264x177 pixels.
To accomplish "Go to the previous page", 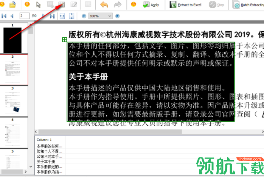I will 12,16.
